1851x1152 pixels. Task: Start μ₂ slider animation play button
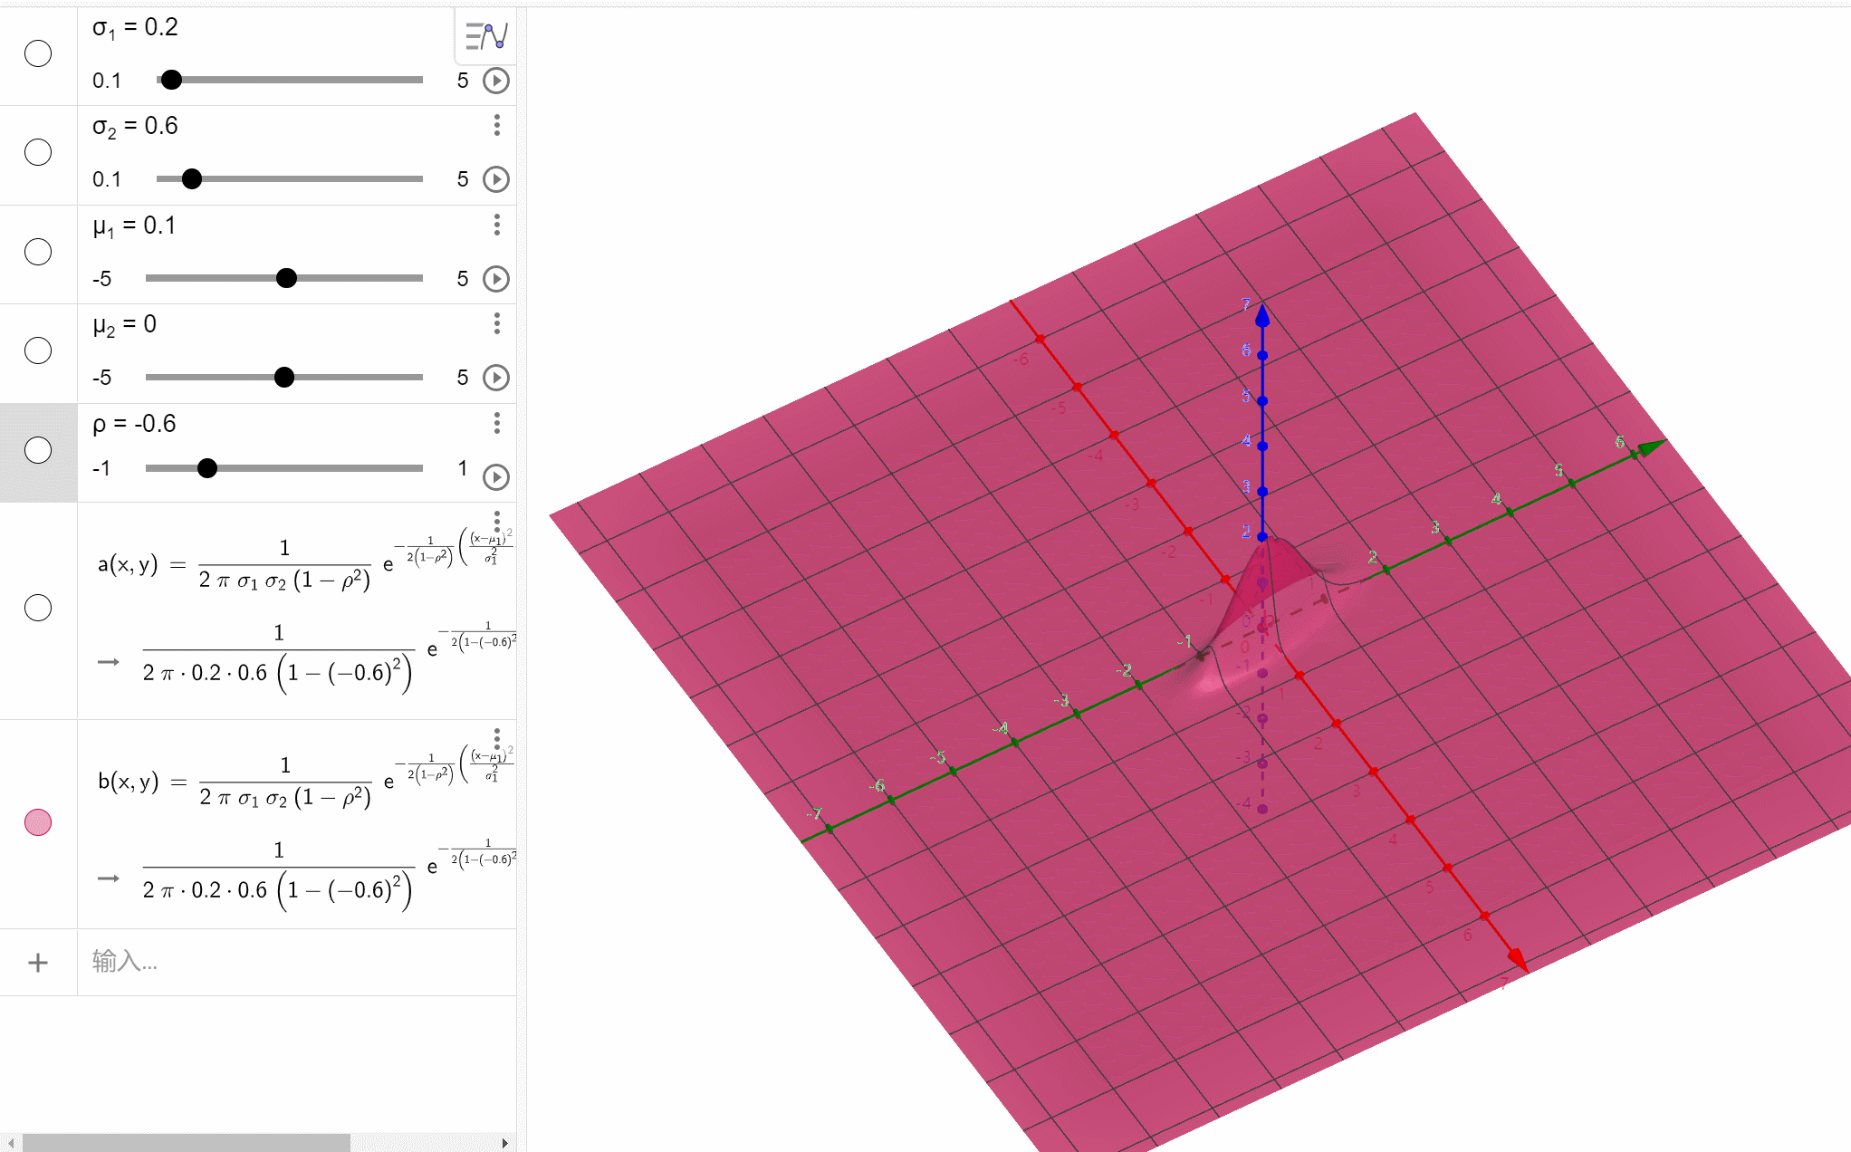coord(496,377)
